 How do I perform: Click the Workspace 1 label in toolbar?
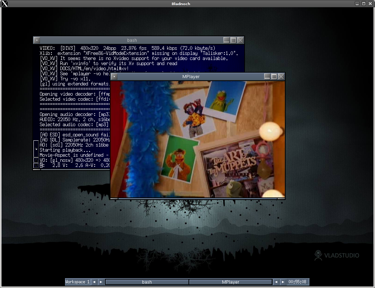coord(77,282)
